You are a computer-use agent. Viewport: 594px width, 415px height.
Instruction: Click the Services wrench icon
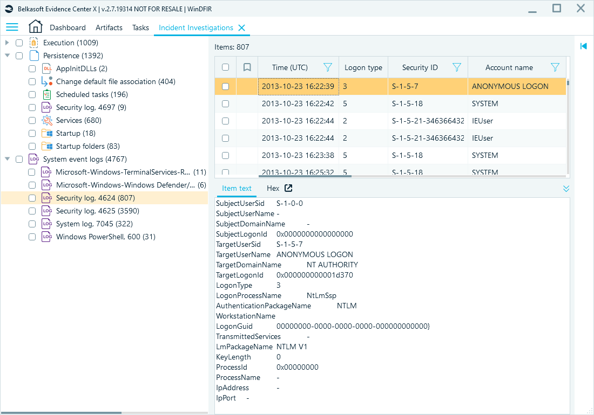[47, 120]
